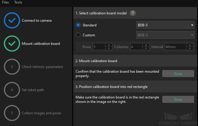Choose the Custom calibration board option
The height and width of the screenshot is (126, 198).
(x=78, y=35)
